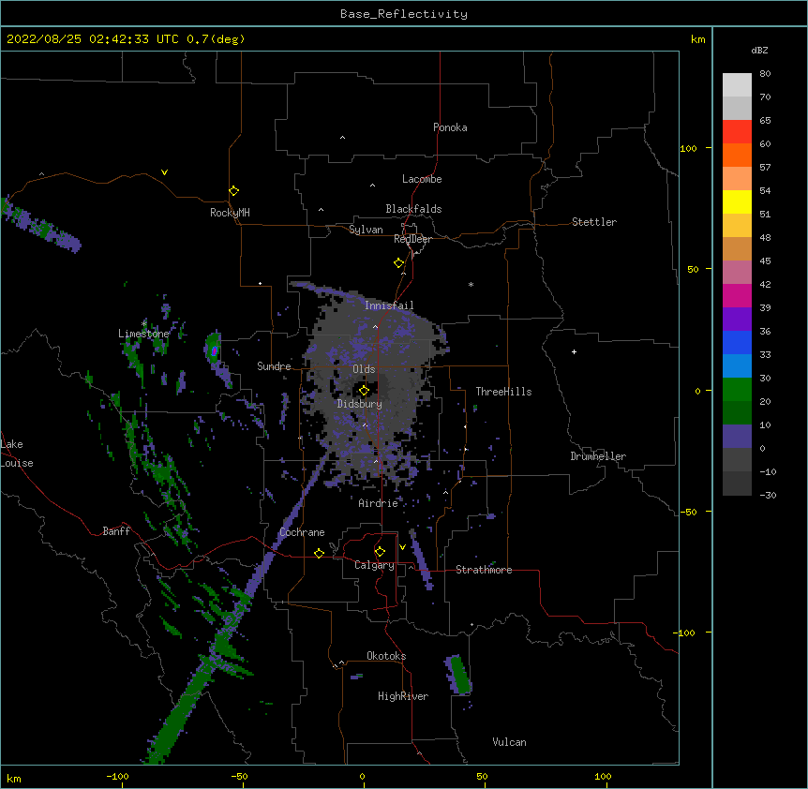Select the purple 36-39 dBZ legend swatch

click(x=737, y=320)
